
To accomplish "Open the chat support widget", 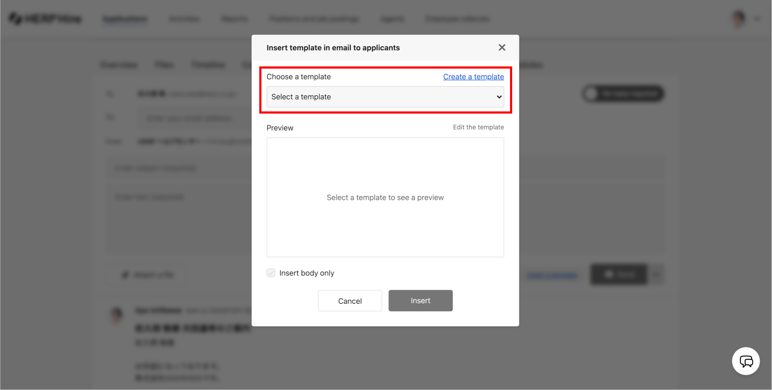I will [x=746, y=361].
